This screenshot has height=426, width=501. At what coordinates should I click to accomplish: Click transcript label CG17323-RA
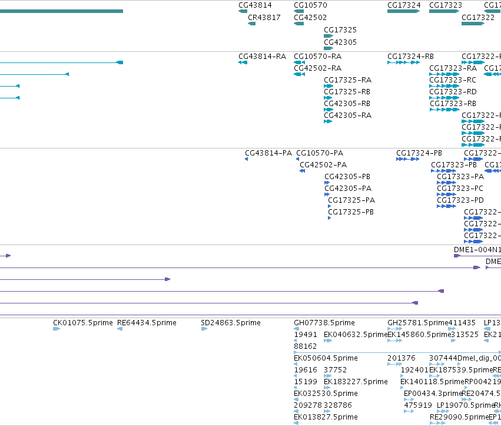point(453,68)
